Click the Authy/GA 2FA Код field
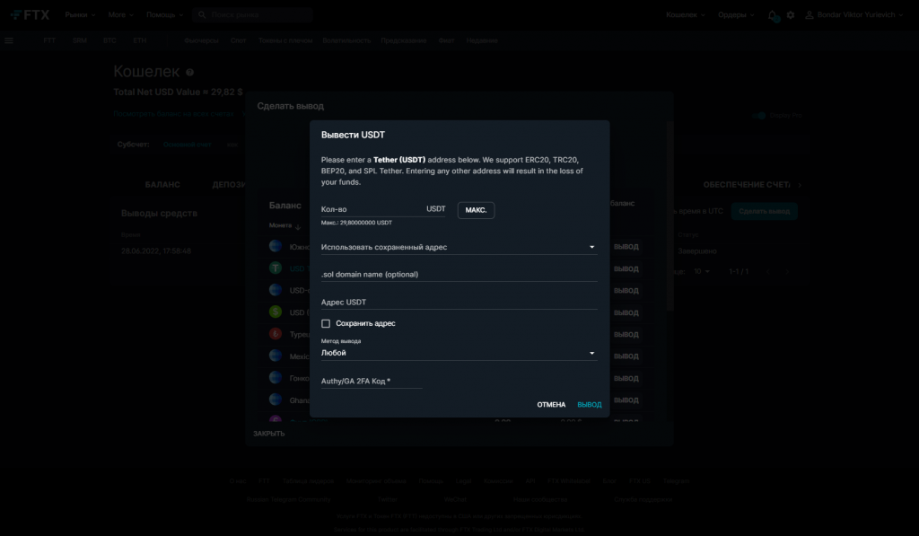Screen dimensions: 919x536 point(372,381)
